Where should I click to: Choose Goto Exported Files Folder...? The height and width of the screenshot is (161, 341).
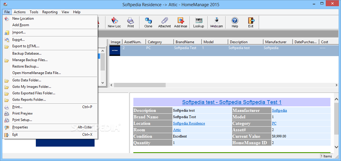pos(50,93)
